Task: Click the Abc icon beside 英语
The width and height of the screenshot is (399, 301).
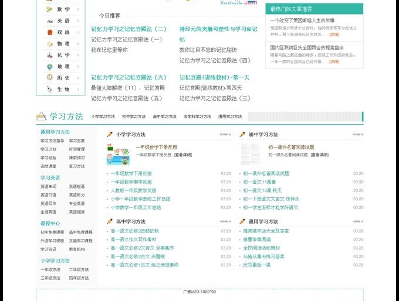Action: (50, 21)
